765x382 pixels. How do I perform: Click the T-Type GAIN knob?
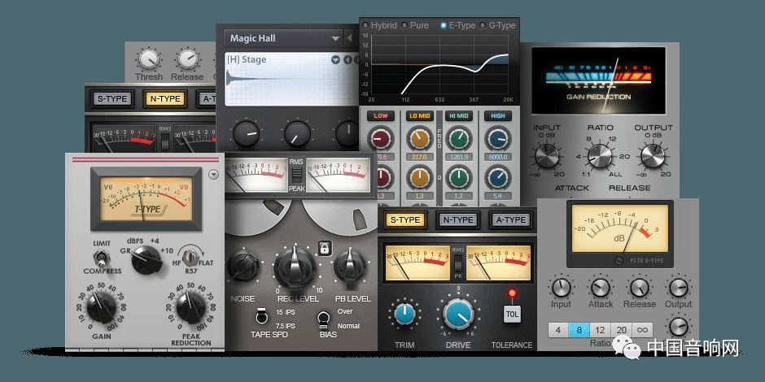pyautogui.click(x=102, y=307)
